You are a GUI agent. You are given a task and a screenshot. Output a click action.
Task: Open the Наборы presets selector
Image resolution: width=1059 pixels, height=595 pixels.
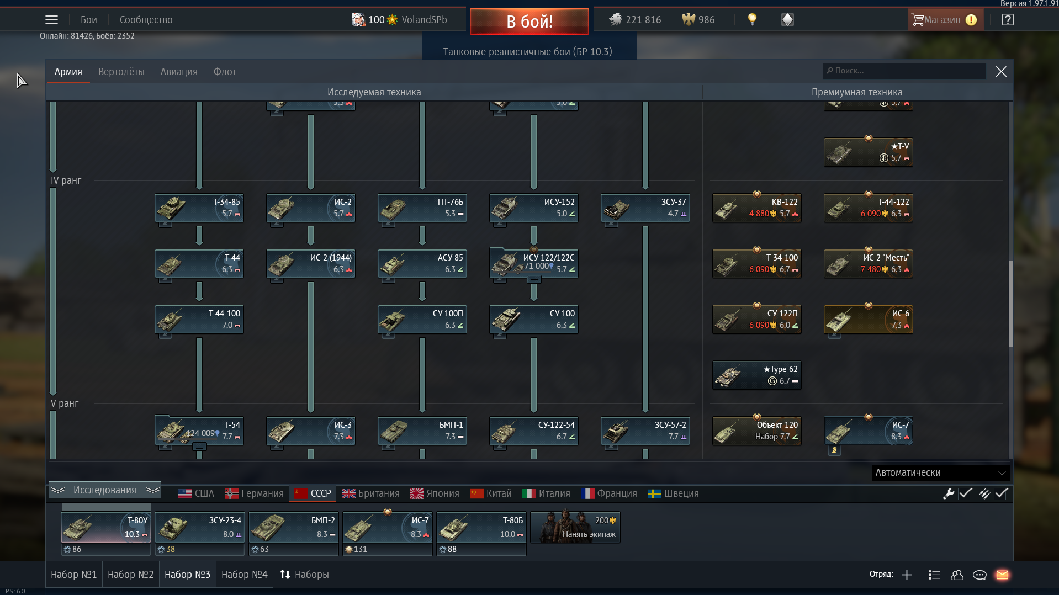click(304, 575)
